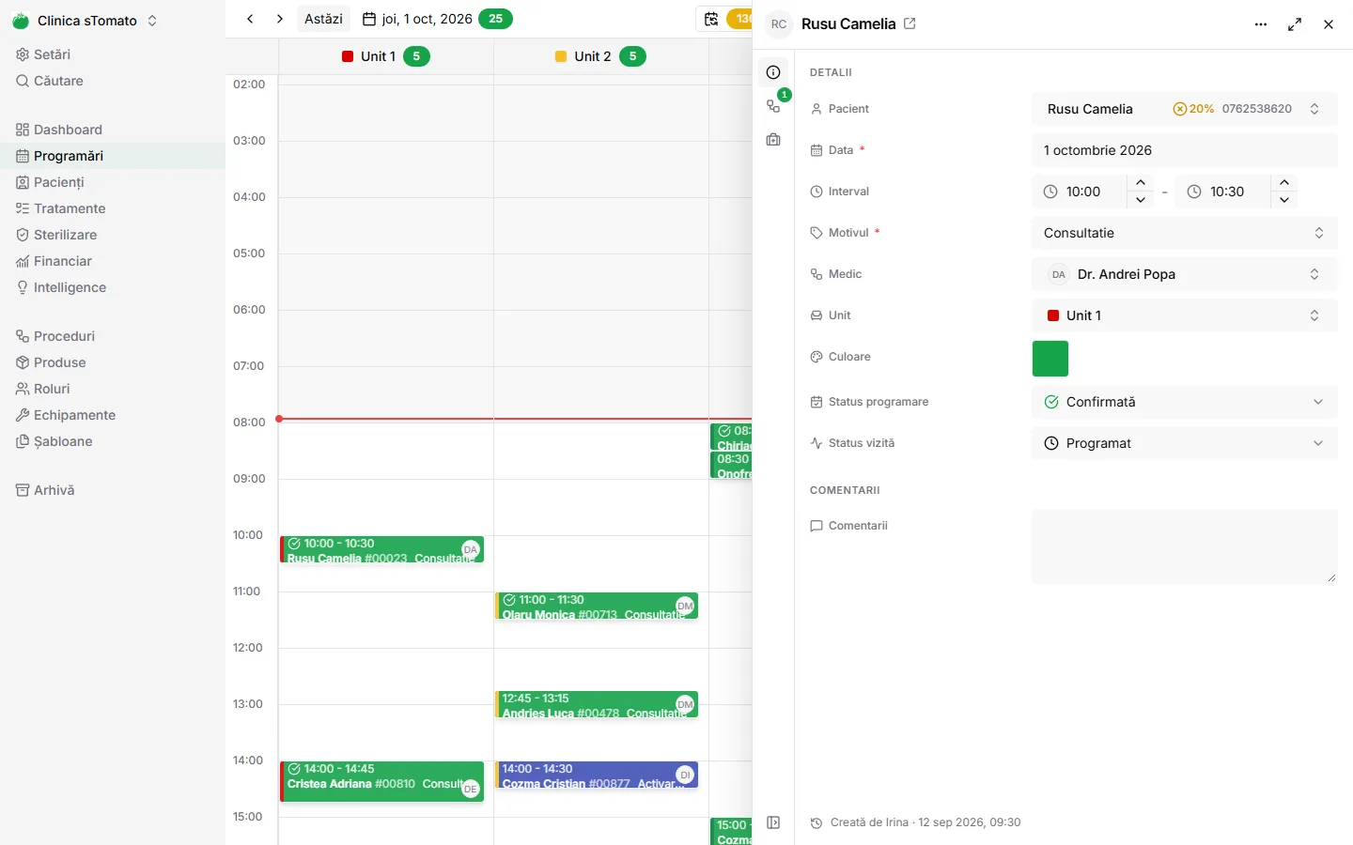Viewport: 1353px width, 845px height.
Task: Open Cristea Adriana 14:00 appointment
Action: (382, 781)
